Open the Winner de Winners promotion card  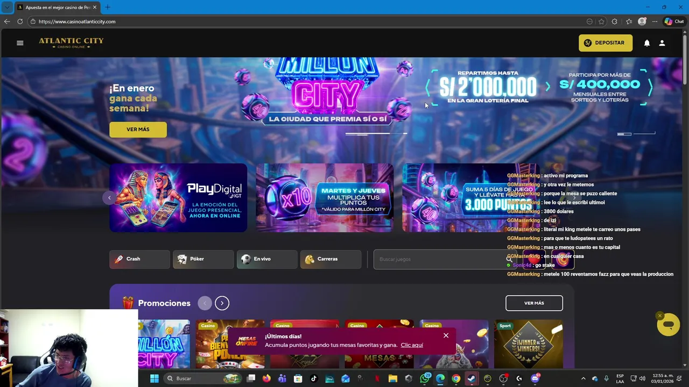(x=529, y=344)
